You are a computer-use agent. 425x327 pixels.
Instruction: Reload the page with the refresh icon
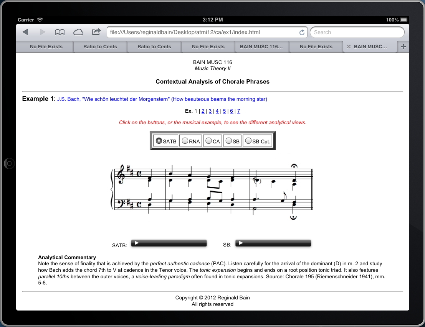(302, 33)
